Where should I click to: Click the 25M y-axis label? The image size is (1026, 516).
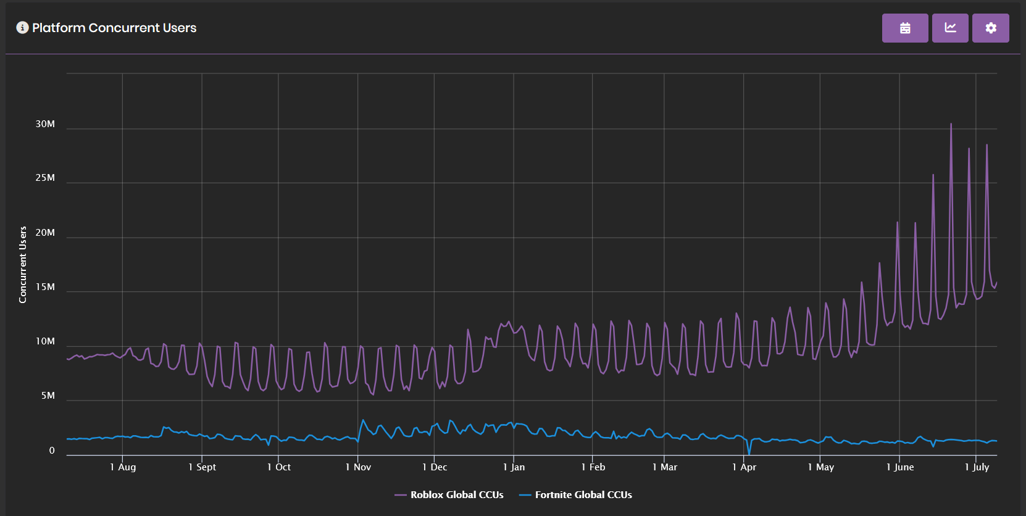45,178
